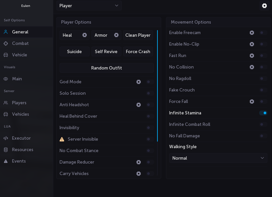This screenshot has height=197, width=272.
Task: Switch to Combat in sidebar
Action: click(x=20, y=44)
